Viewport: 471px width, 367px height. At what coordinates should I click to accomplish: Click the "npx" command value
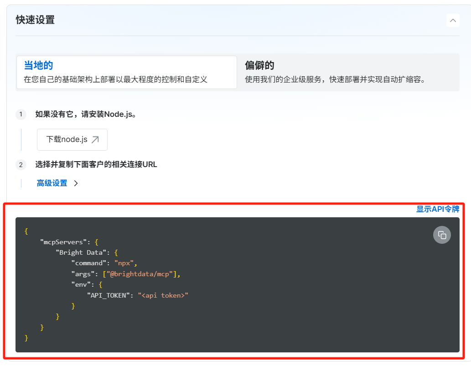[x=124, y=263]
